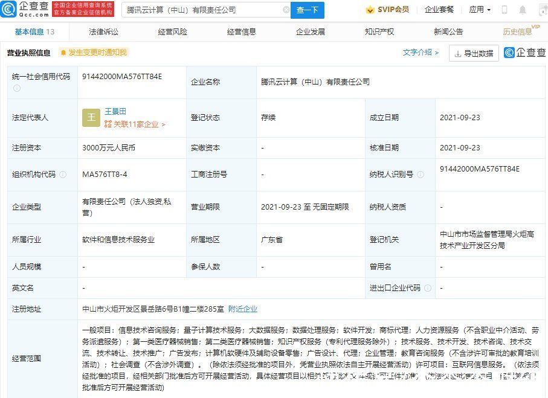Open the 新闻公告 tab

point(448,32)
